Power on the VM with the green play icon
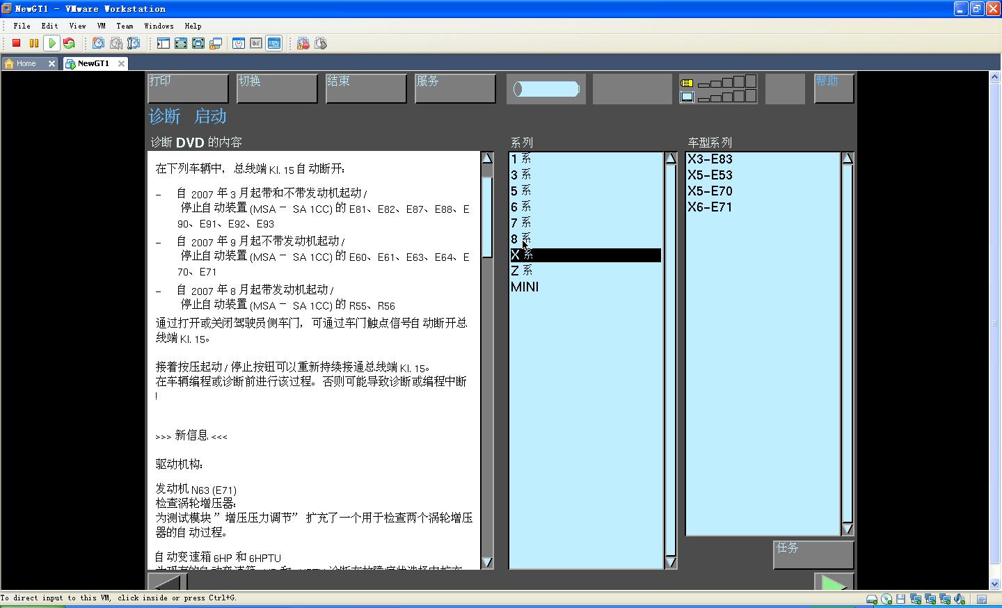This screenshot has width=1002, height=608. coord(51,43)
